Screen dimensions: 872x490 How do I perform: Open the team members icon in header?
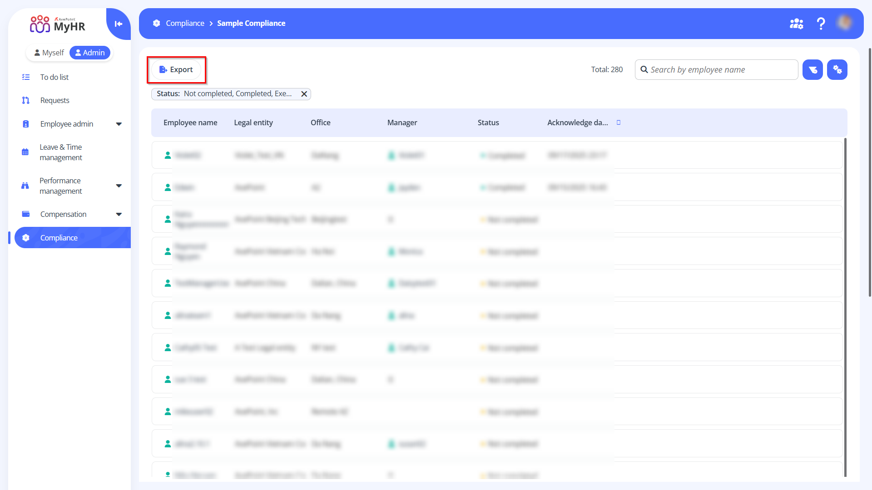(796, 24)
